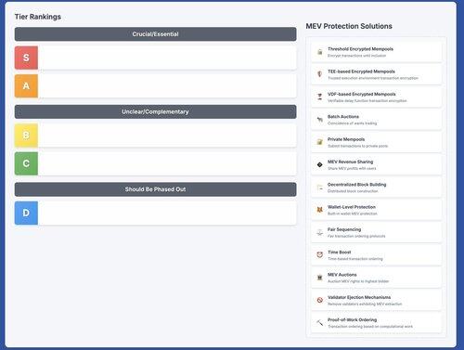Click the shield icon for TEE-based Encrypted Mempools
The image size is (464, 350).
pyautogui.click(x=319, y=74)
